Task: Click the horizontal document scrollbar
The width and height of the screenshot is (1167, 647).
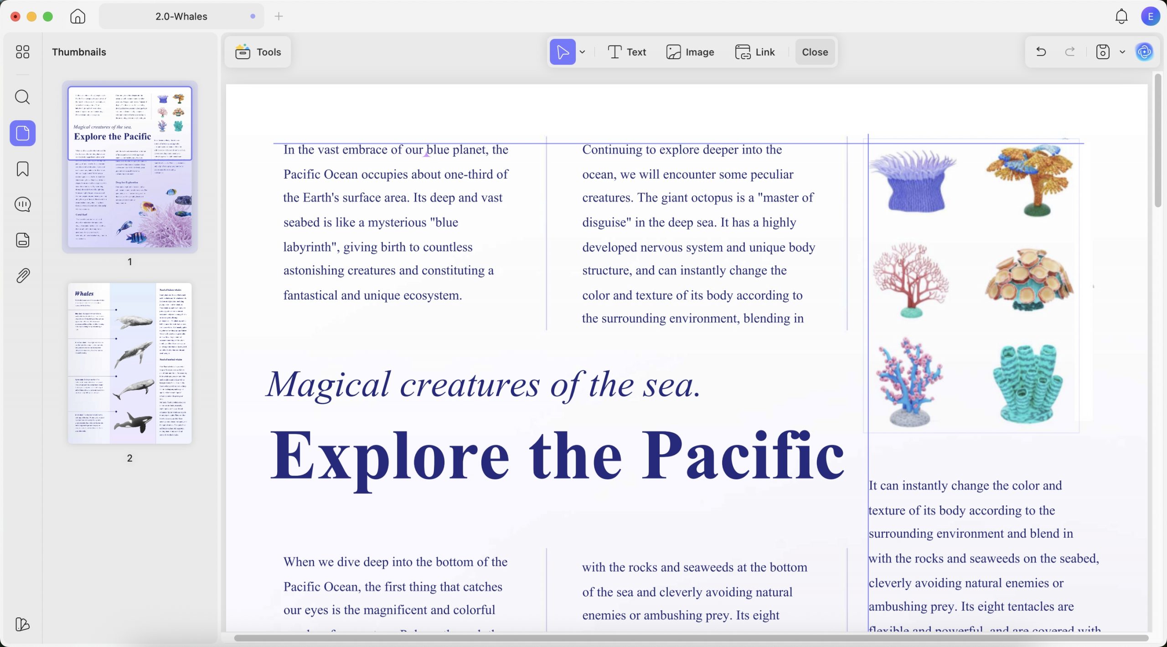Action: [691, 638]
